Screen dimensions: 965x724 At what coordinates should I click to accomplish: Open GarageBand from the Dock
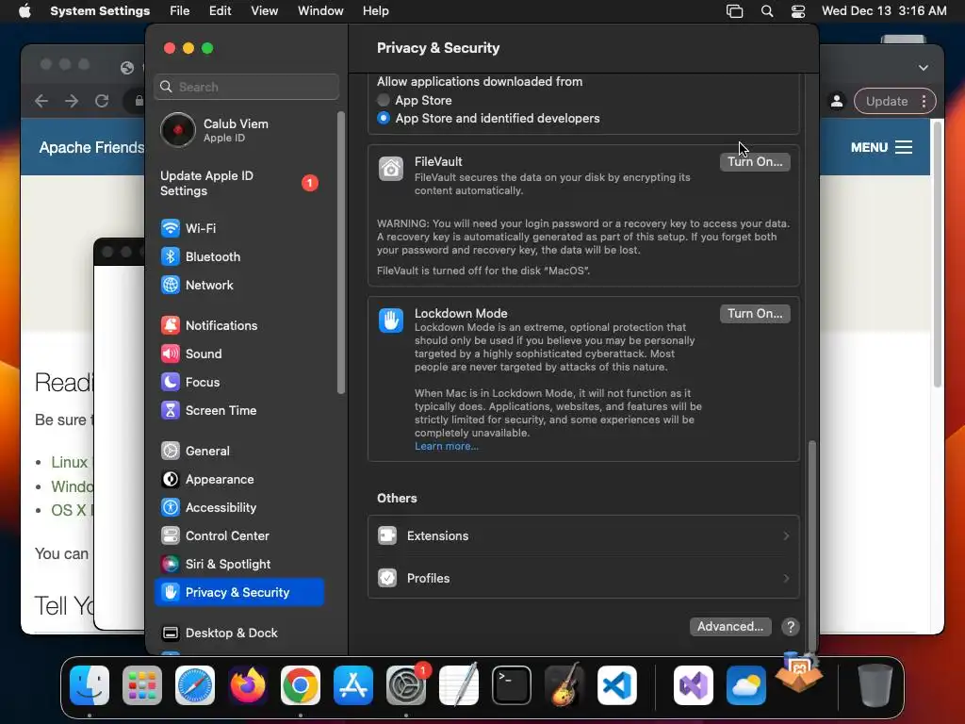564,685
